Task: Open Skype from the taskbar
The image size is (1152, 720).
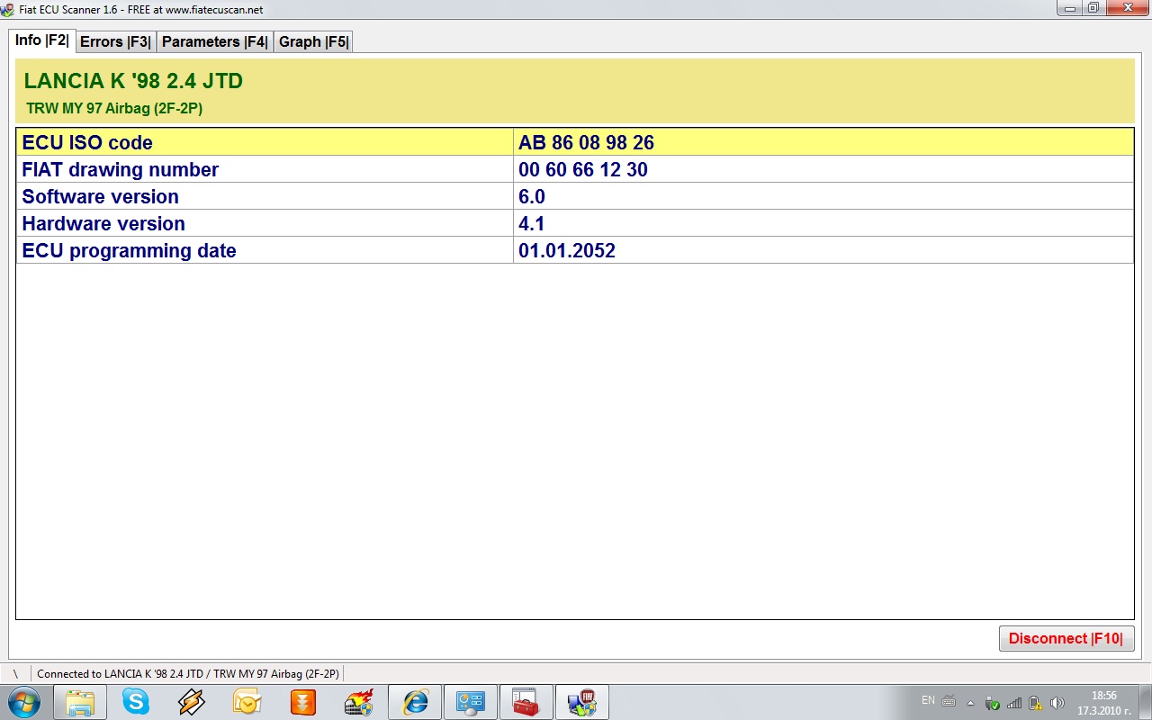Action: click(136, 702)
